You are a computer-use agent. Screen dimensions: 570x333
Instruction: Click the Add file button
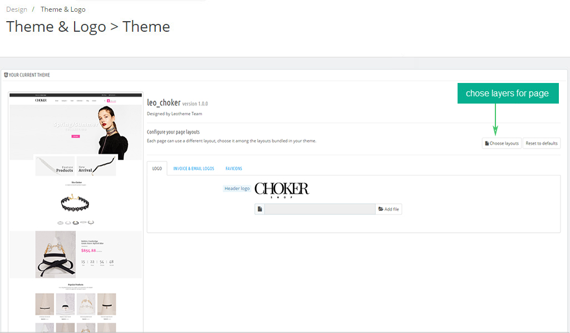(x=389, y=209)
